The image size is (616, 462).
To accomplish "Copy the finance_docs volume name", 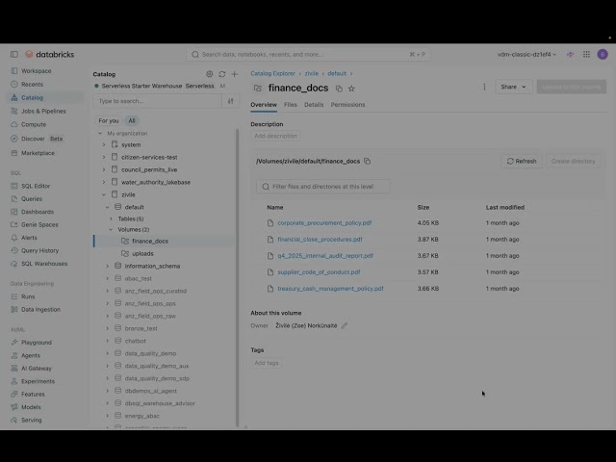I will click(x=339, y=89).
